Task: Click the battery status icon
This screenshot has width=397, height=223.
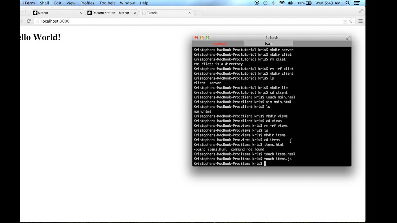Action: (x=309, y=3)
